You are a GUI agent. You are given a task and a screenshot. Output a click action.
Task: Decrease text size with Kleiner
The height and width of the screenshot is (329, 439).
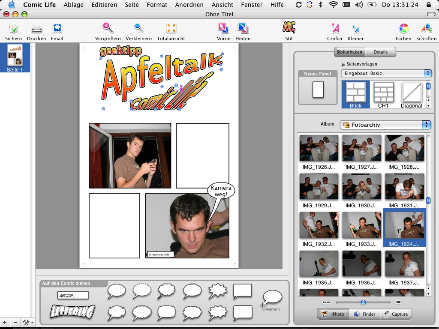point(356,29)
